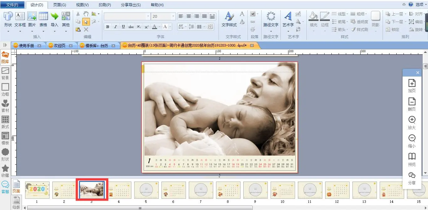Click the 导入 import green arrow
This screenshot has width=428, height=210.
click(55, 17)
